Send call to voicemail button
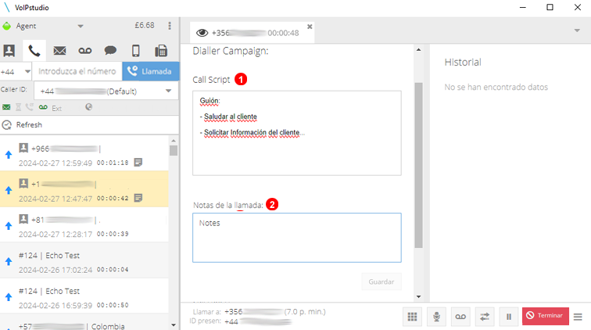Image resolution: width=591 pixels, height=330 pixels. click(x=460, y=317)
